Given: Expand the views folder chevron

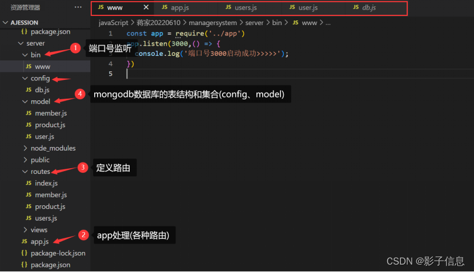Looking at the screenshot, I should (25, 230).
